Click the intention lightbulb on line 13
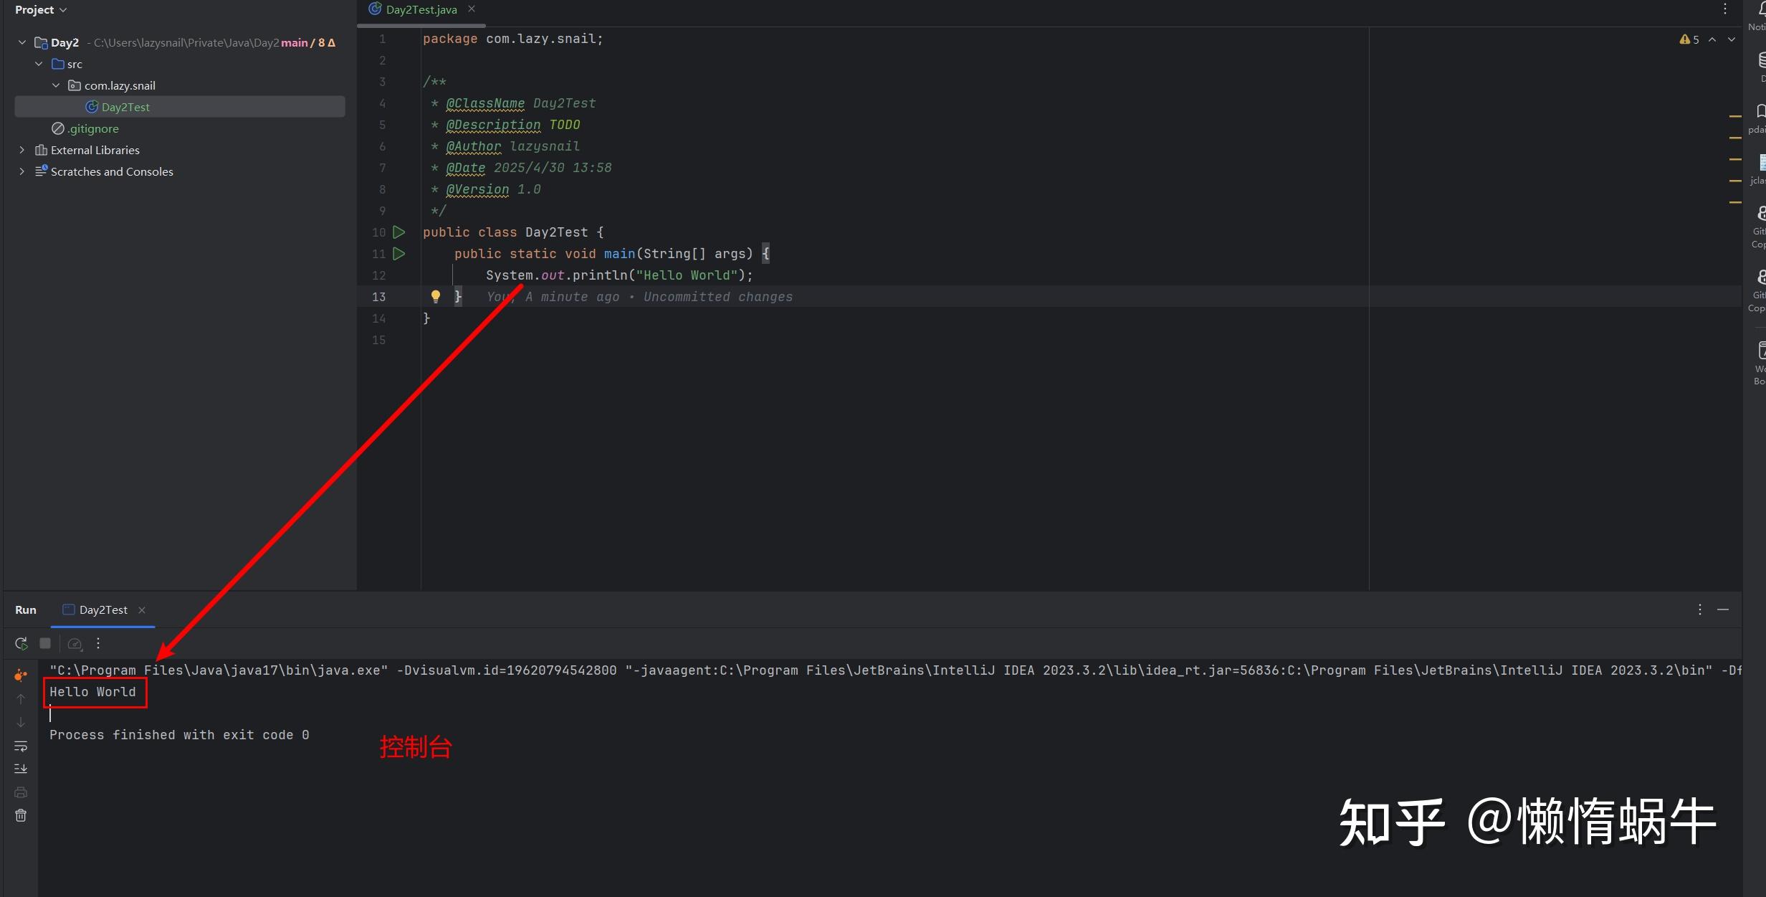This screenshot has height=897, width=1766. point(435,296)
